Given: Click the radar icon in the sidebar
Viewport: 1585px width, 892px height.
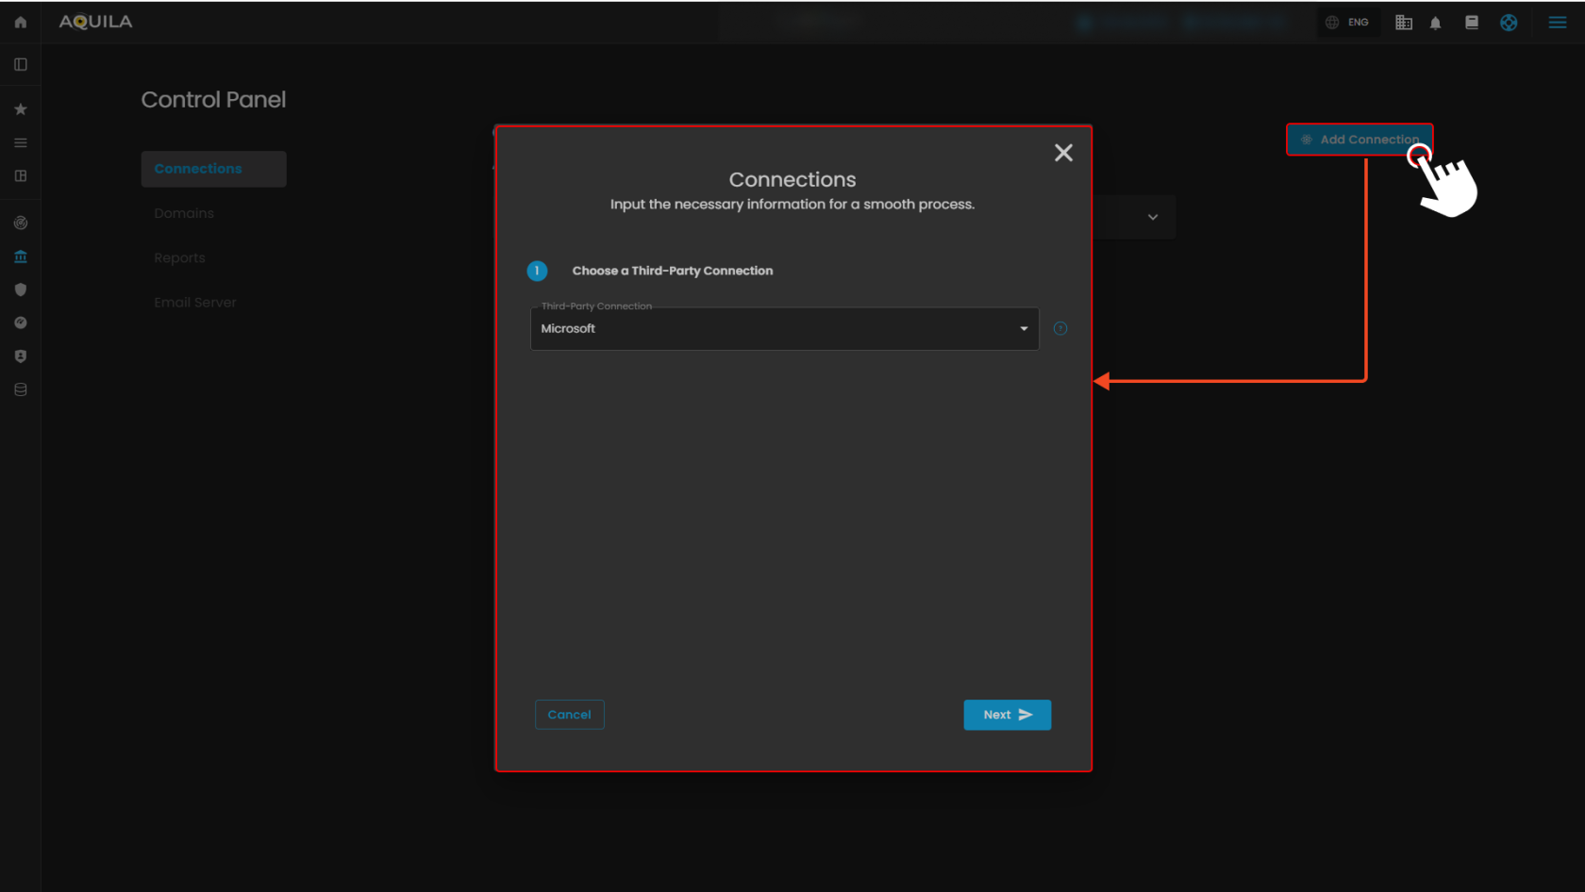Looking at the screenshot, I should click(x=21, y=223).
